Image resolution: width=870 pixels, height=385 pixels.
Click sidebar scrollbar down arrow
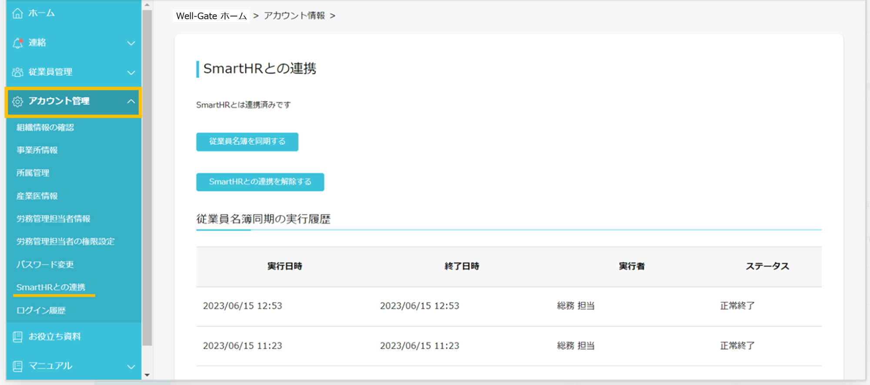tap(147, 375)
